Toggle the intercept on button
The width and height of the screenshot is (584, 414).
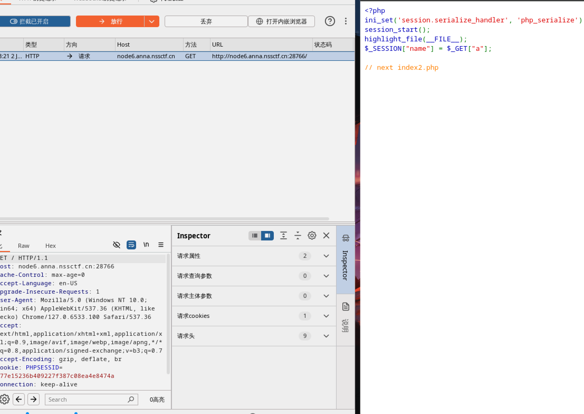click(x=34, y=21)
